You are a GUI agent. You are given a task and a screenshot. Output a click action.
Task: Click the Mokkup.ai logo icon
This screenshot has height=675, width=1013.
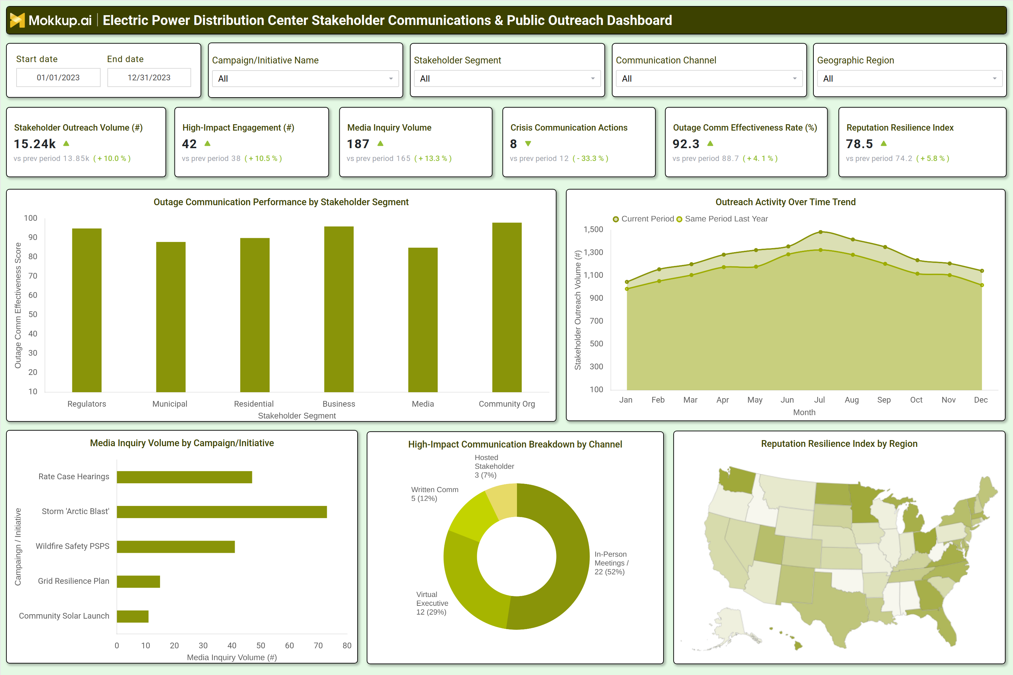(17, 20)
